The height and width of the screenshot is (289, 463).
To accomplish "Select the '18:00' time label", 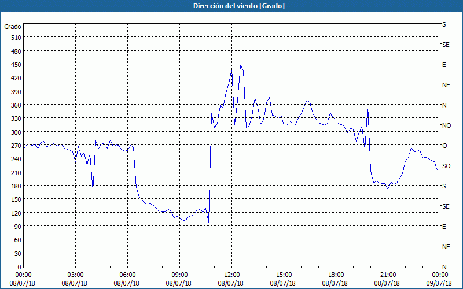I will click(335, 275).
